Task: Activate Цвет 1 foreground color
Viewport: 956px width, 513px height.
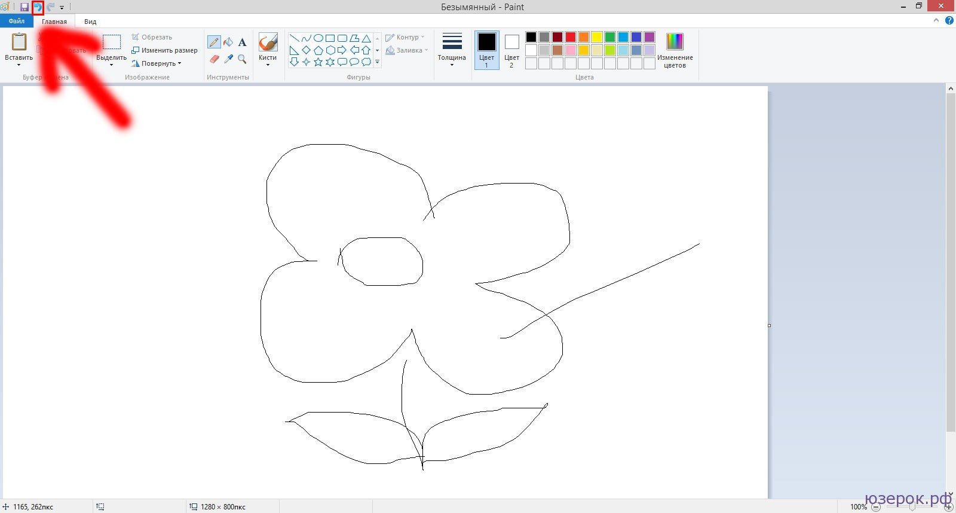Action: coord(486,50)
